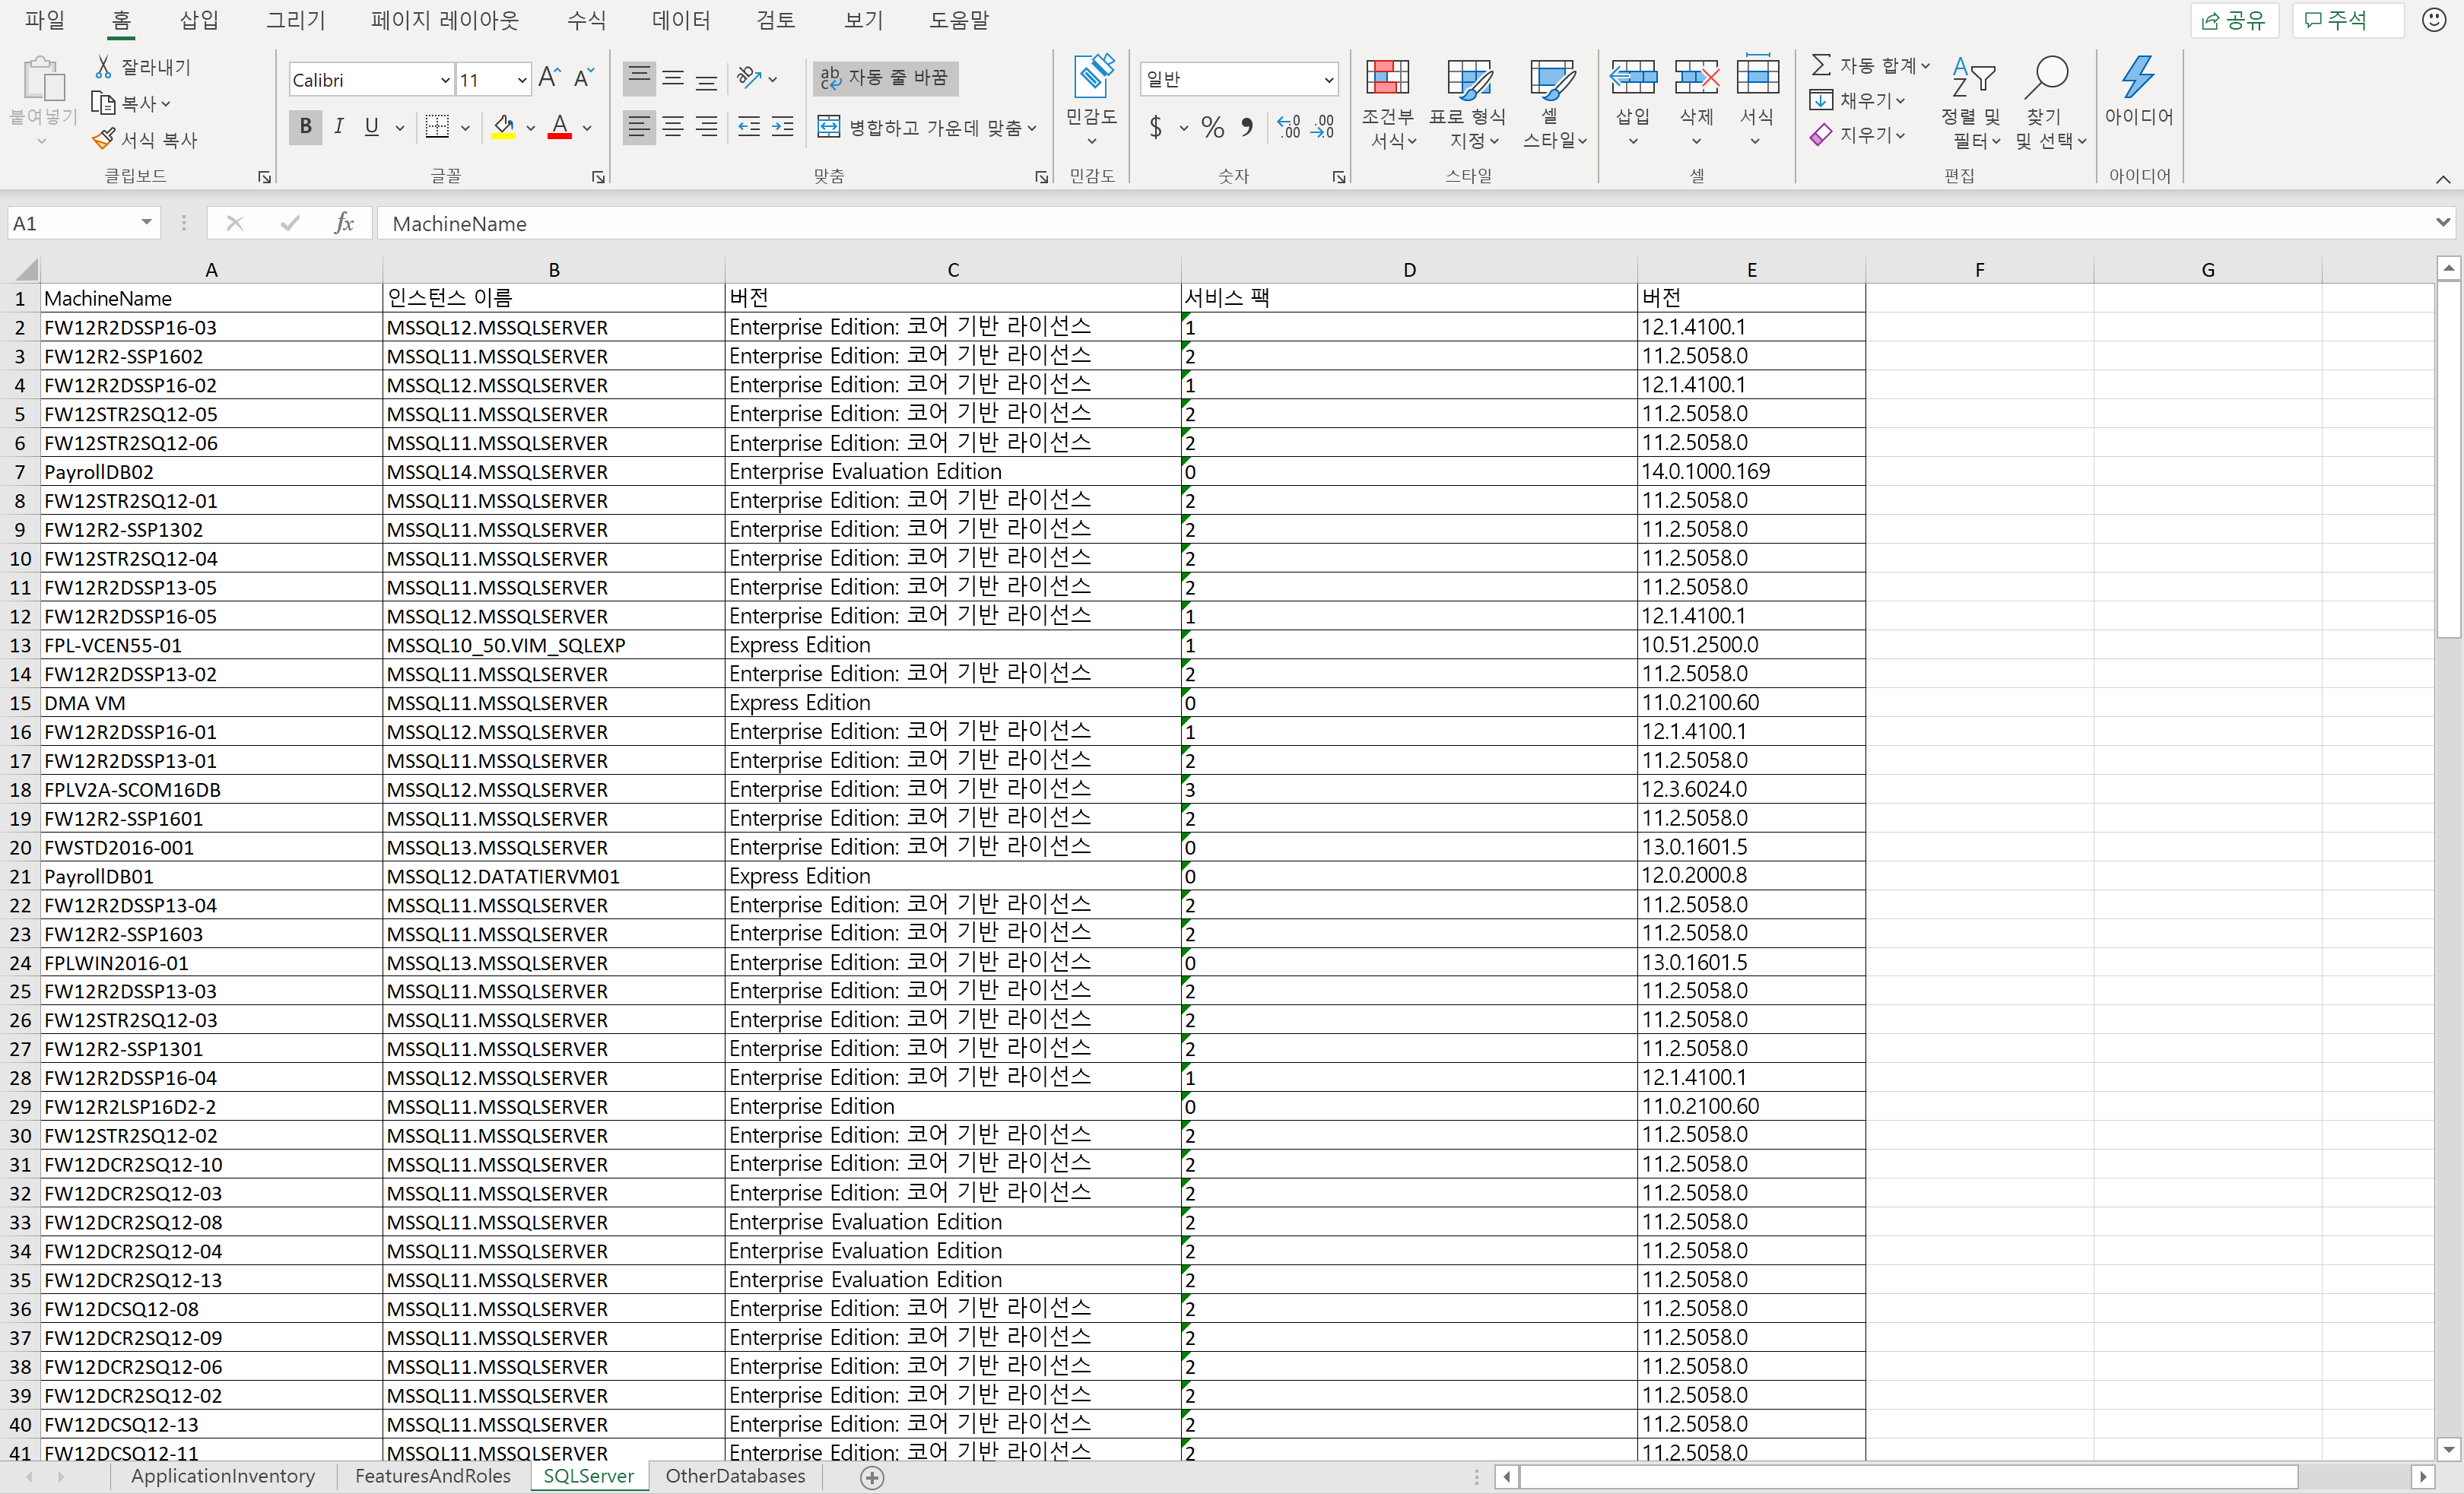Switch to the Formulas (수식) ribbon tab
Viewport: 2464px width, 1494px height.
pyautogui.click(x=586, y=20)
